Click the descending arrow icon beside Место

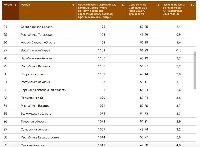[15, 5]
